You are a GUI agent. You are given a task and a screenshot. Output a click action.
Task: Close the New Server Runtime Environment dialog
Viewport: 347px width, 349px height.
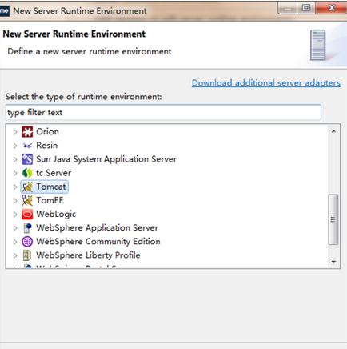pos(332,8)
